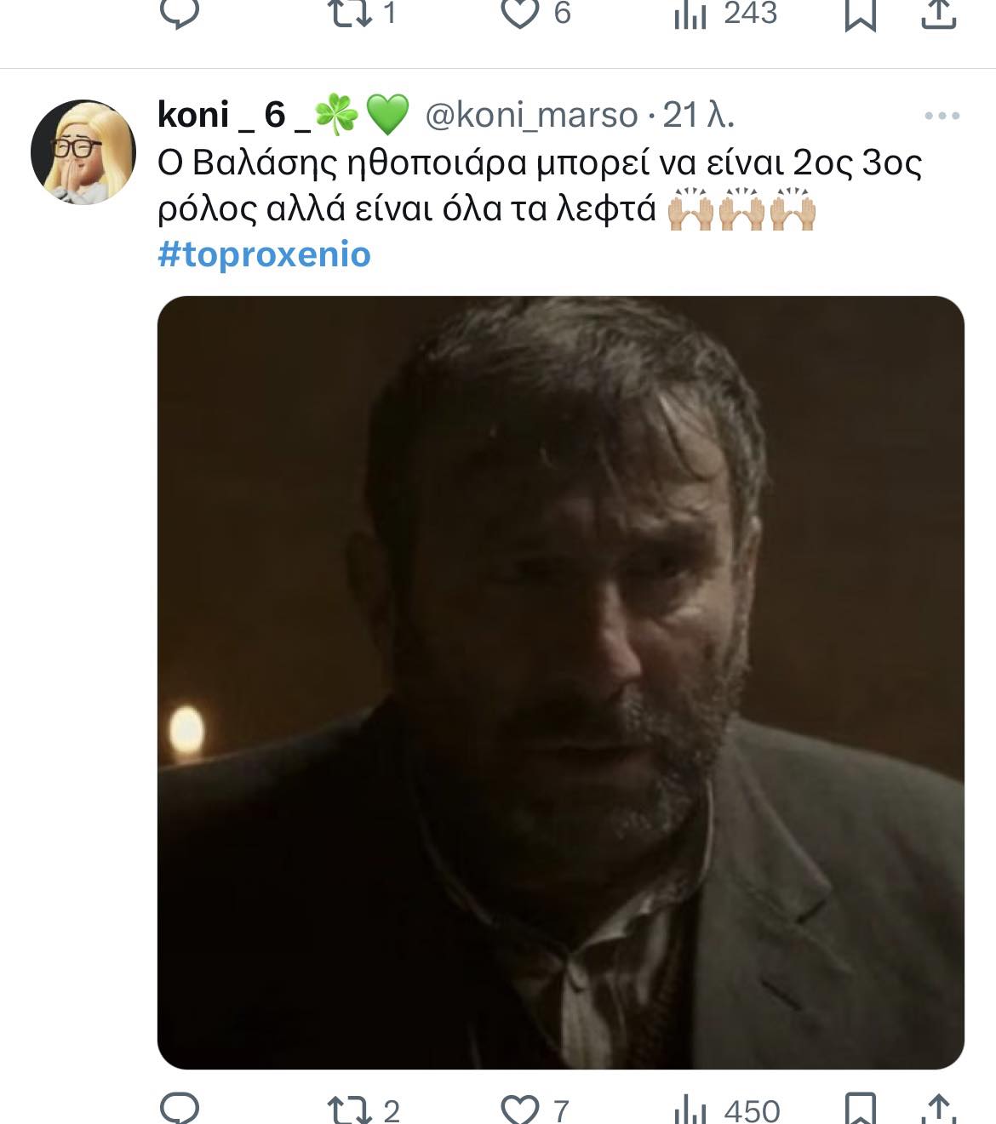Viewport: 996px width, 1124px height.
Task: Retweet the koni_marso post with 2 retweets
Action: [x=349, y=1110]
